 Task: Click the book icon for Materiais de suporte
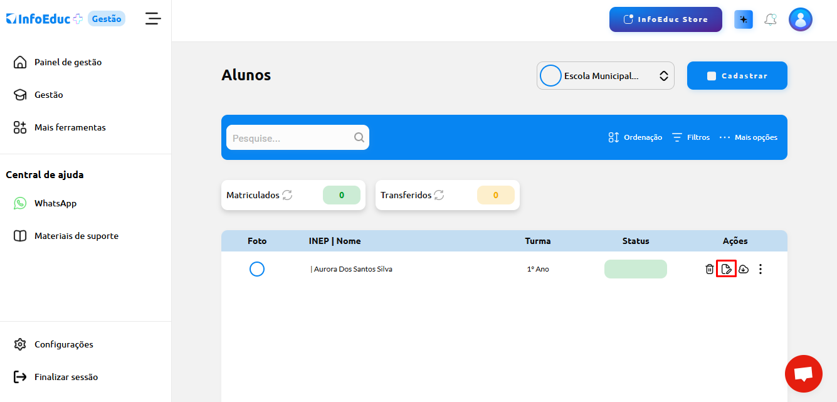click(20, 236)
